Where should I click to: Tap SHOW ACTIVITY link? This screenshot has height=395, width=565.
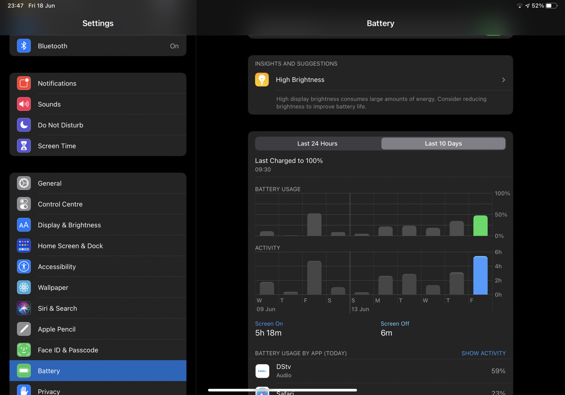pos(483,353)
